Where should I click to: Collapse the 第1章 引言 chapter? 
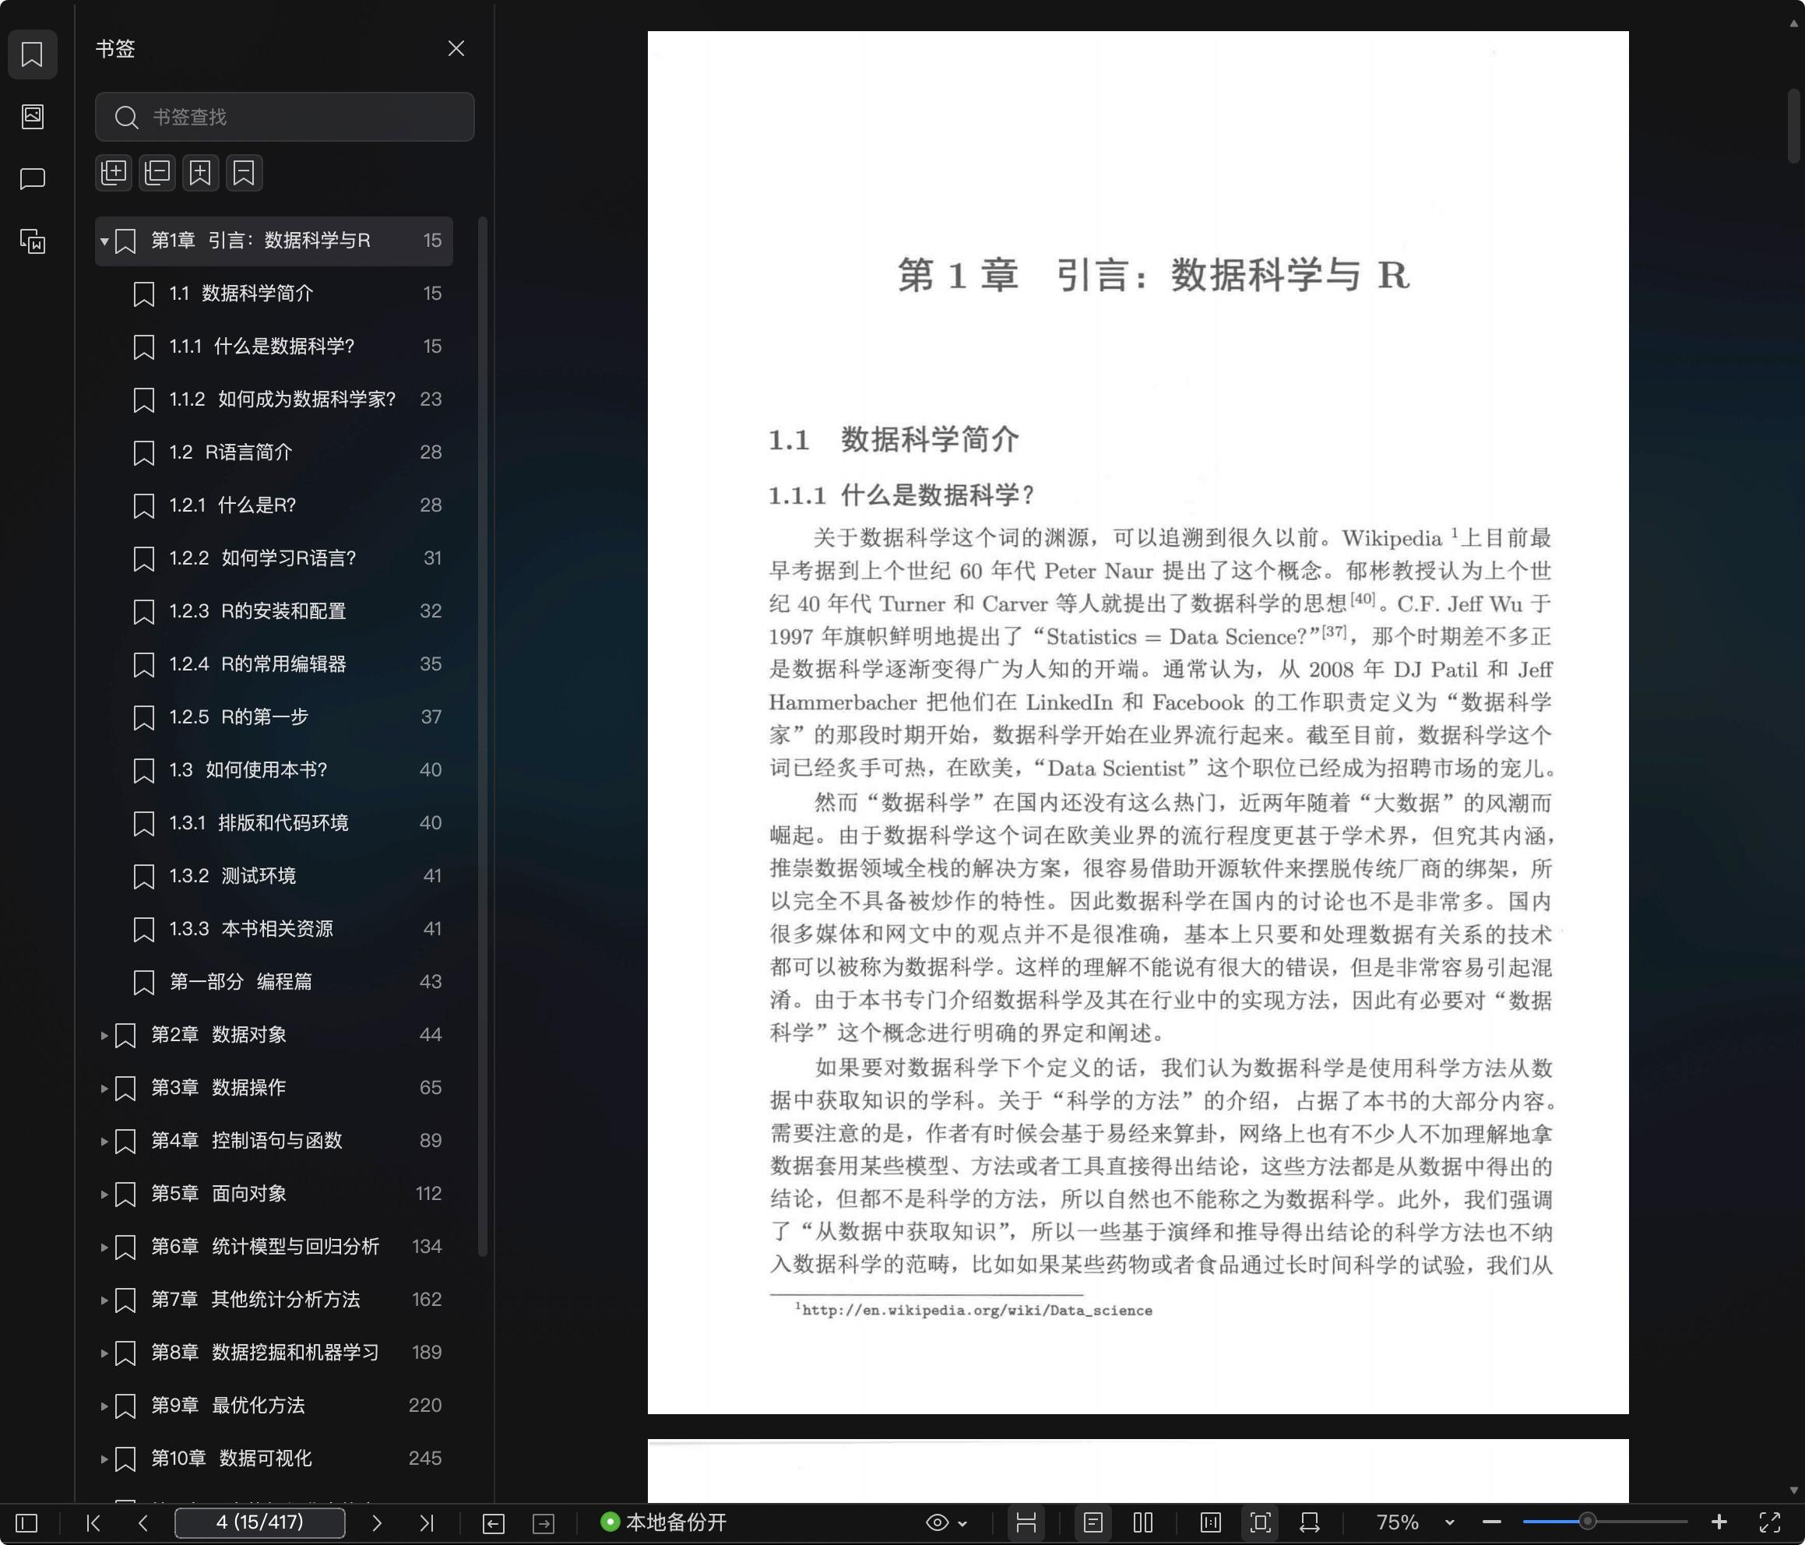(x=104, y=241)
